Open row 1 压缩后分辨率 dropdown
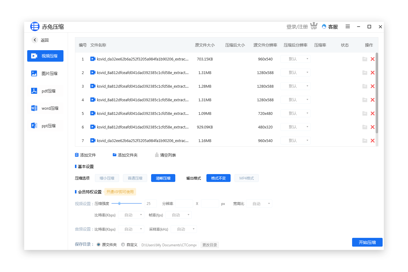The width and height of the screenshot is (408, 272). pyautogui.click(x=296, y=59)
